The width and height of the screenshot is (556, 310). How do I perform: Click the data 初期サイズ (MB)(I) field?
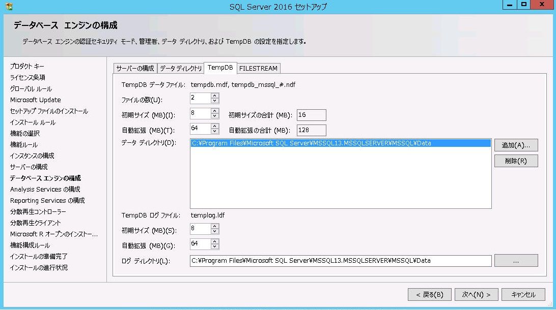(x=200, y=113)
